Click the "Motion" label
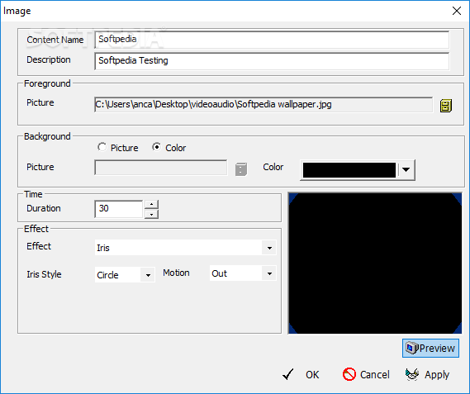Image resolution: width=470 pixels, height=394 pixels. [176, 273]
